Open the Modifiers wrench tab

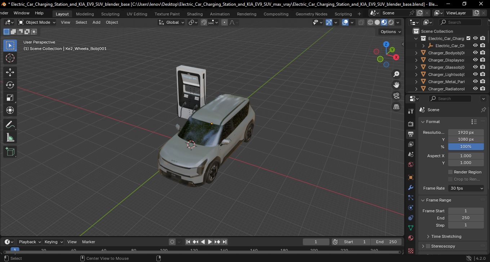411,188
